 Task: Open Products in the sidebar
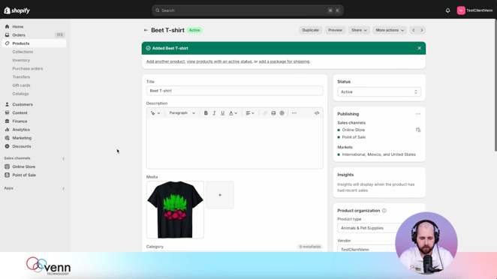click(x=34, y=43)
